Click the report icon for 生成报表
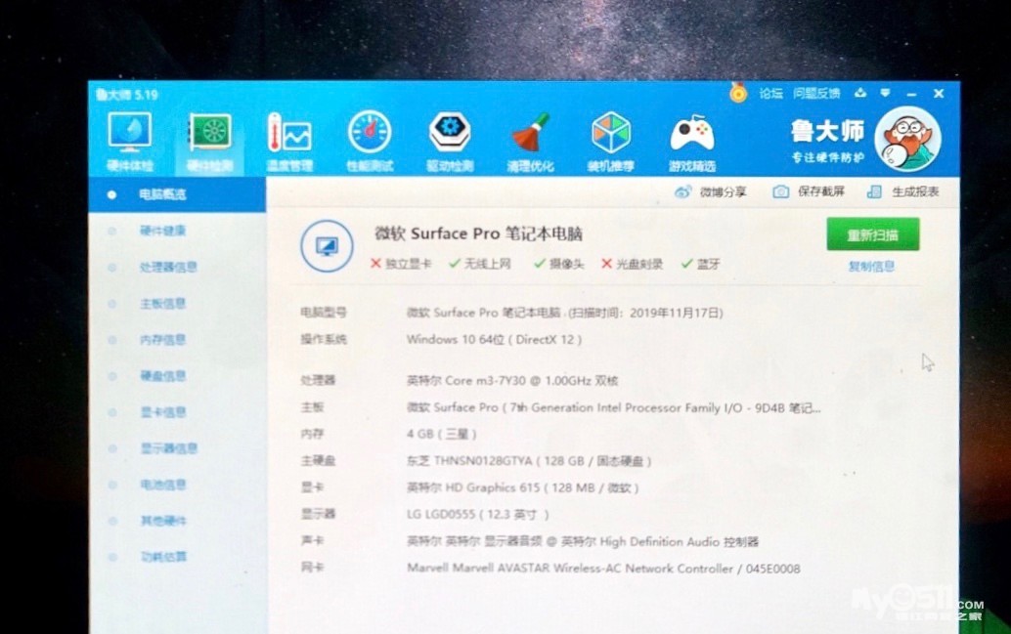 (x=874, y=191)
